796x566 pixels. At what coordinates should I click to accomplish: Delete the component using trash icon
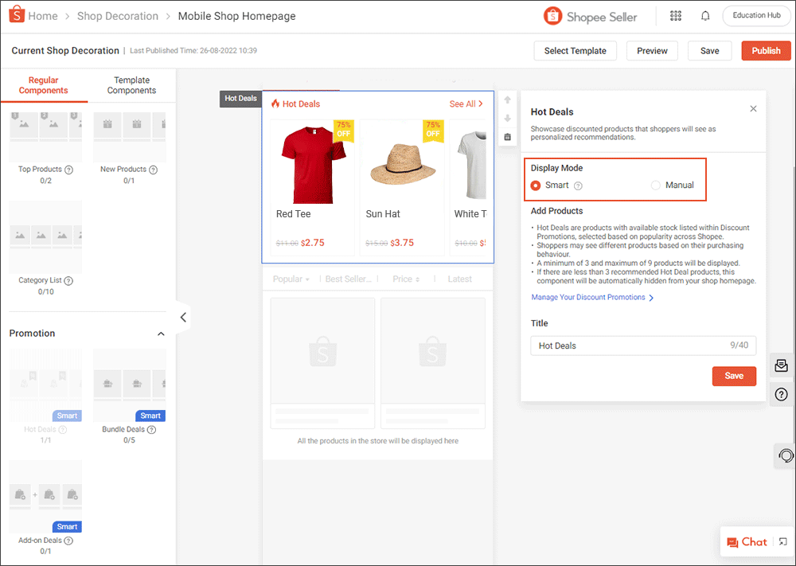pyautogui.click(x=507, y=136)
